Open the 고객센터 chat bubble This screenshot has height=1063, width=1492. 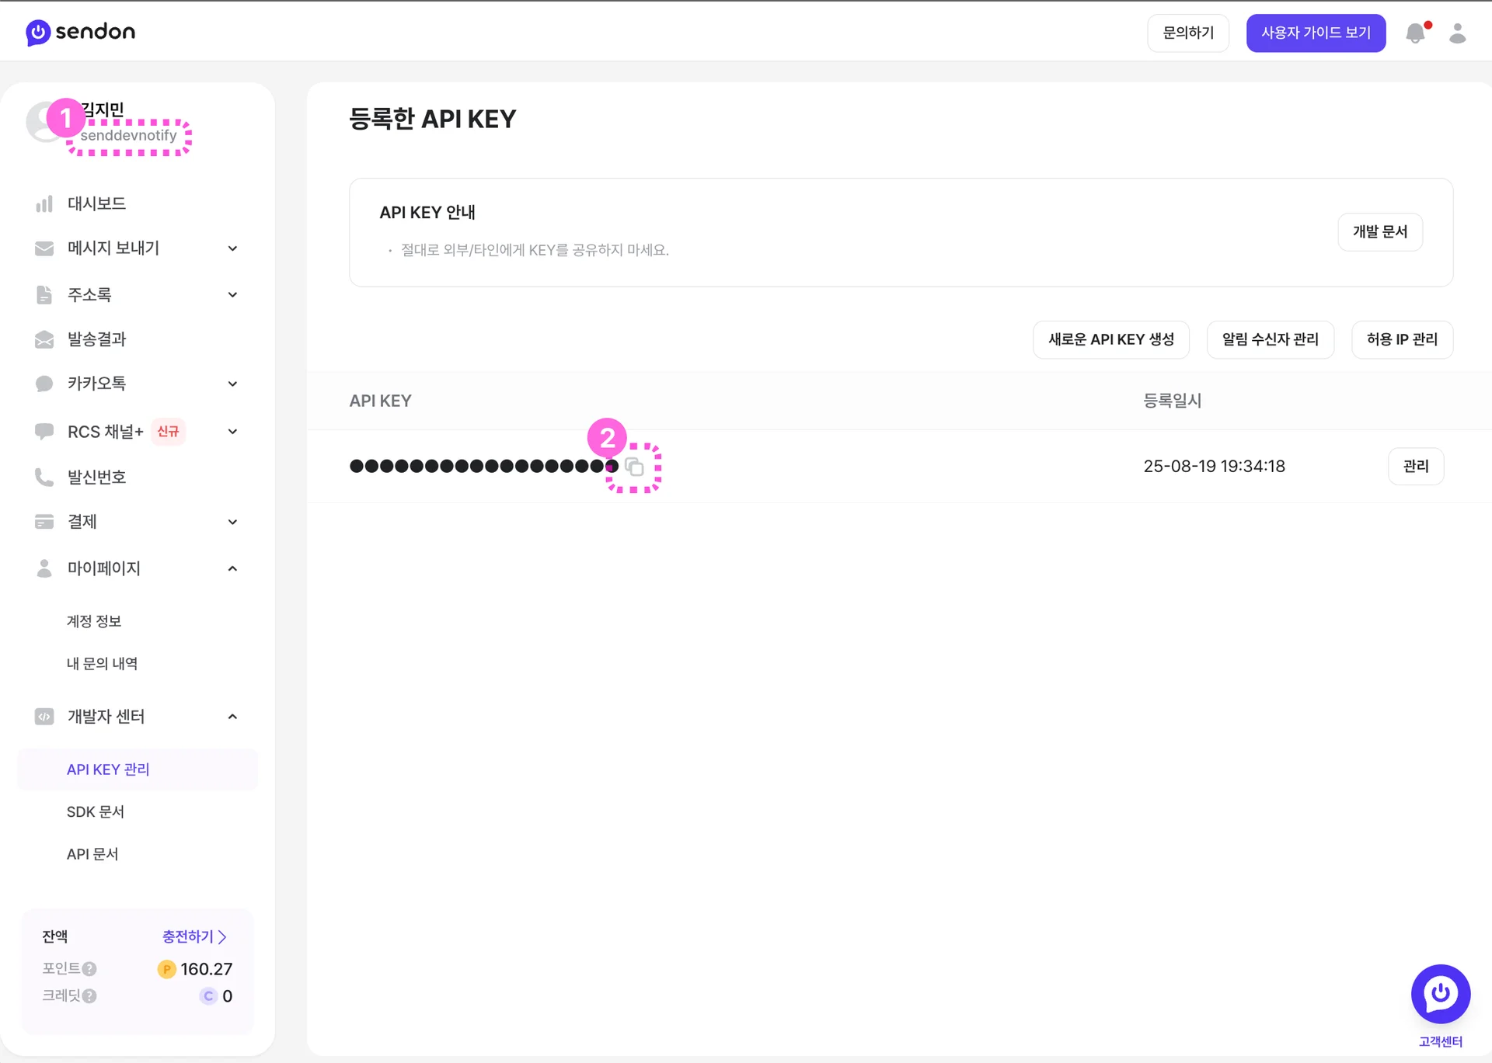point(1440,994)
